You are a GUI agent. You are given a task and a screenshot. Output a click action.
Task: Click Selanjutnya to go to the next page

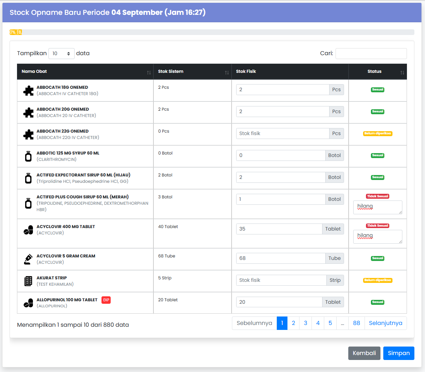tap(385, 323)
